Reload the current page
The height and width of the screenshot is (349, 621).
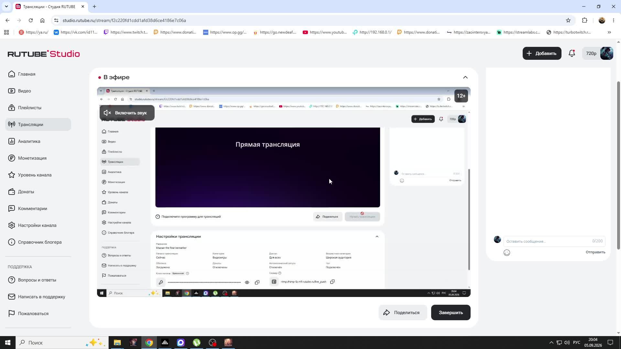[x=31, y=20]
